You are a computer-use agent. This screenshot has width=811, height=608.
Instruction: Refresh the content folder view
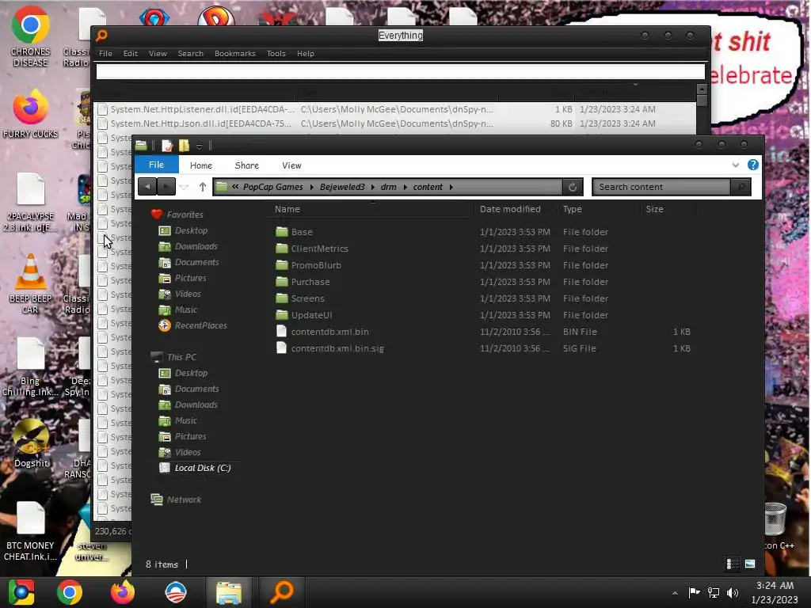coord(573,187)
